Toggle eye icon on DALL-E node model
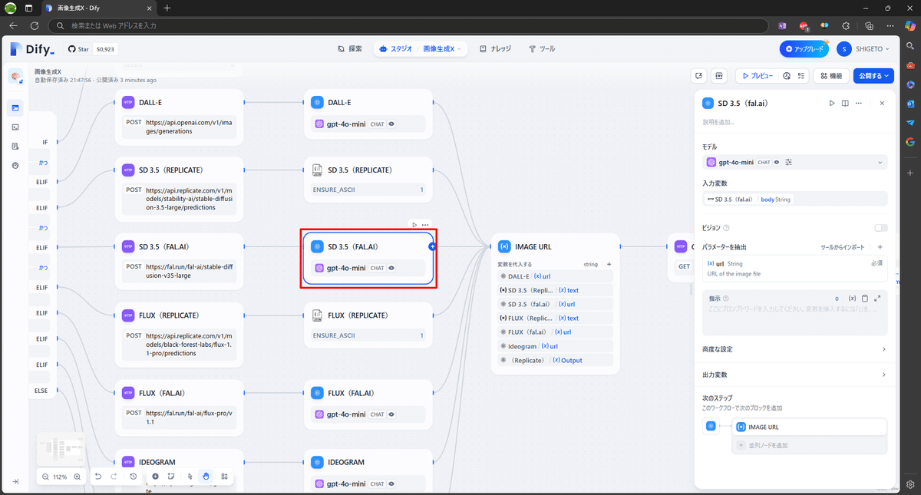The image size is (921, 495). coord(391,124)
